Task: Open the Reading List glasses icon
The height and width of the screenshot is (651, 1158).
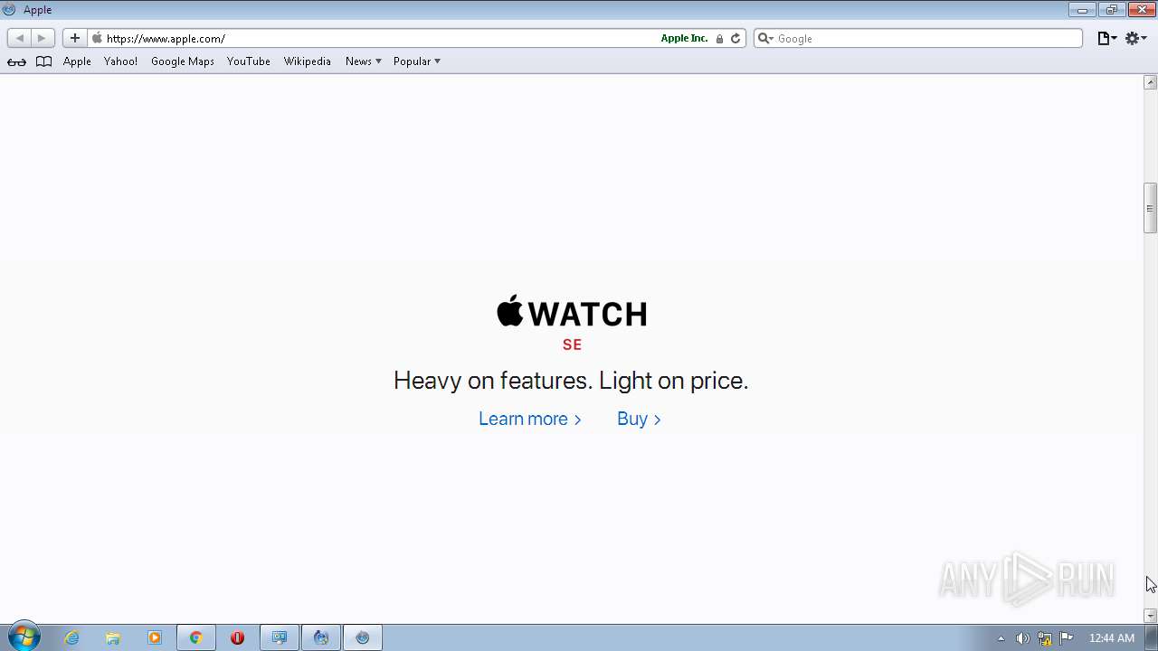Action: (x=16, y=61)
